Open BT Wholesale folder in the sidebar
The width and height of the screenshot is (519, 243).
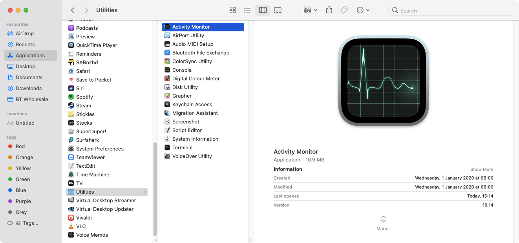coord(31,99)
